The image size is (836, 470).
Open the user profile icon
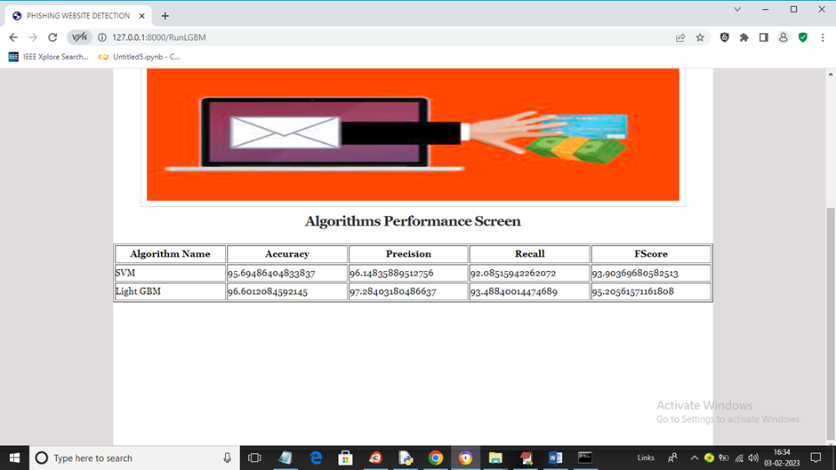coord(784,37)
